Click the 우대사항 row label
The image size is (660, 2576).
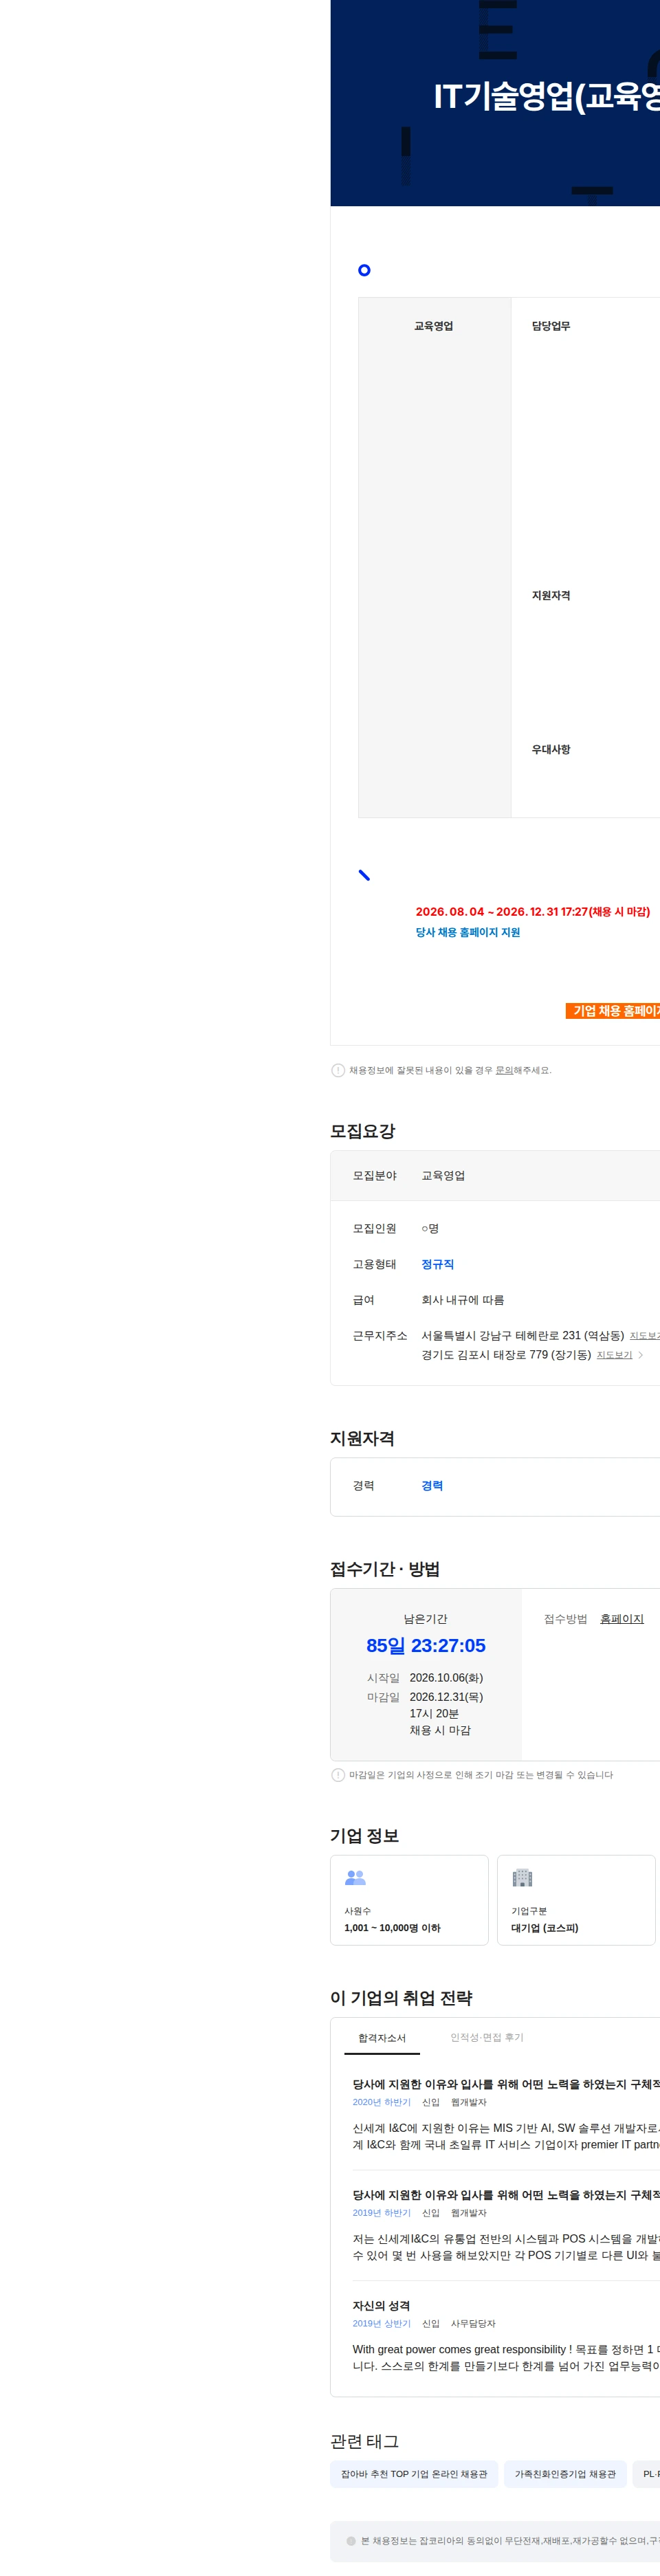(551, 749)
